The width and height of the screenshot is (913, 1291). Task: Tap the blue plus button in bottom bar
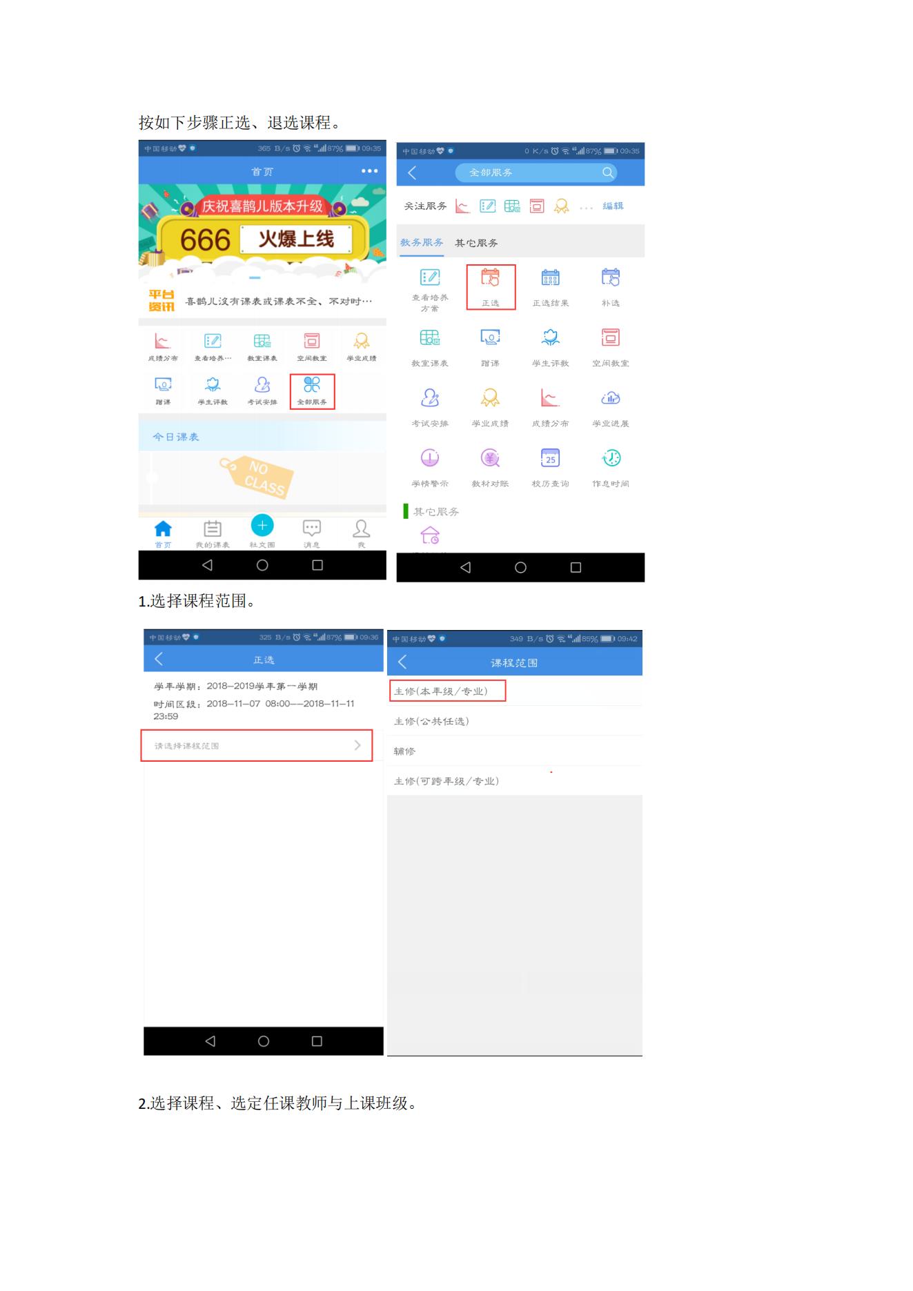coord(262,526)
